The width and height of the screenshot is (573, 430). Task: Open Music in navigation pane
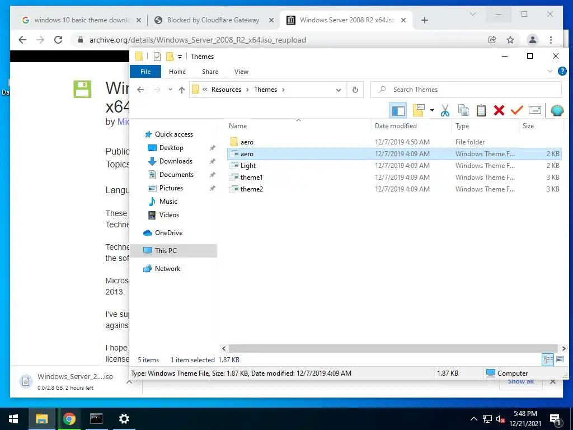pyautogui.click(x=168, y=202)
